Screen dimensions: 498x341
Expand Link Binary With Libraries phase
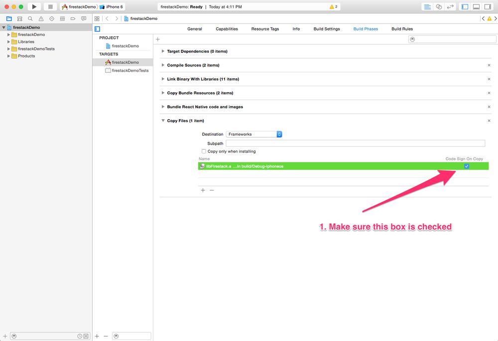coord(163,79)
